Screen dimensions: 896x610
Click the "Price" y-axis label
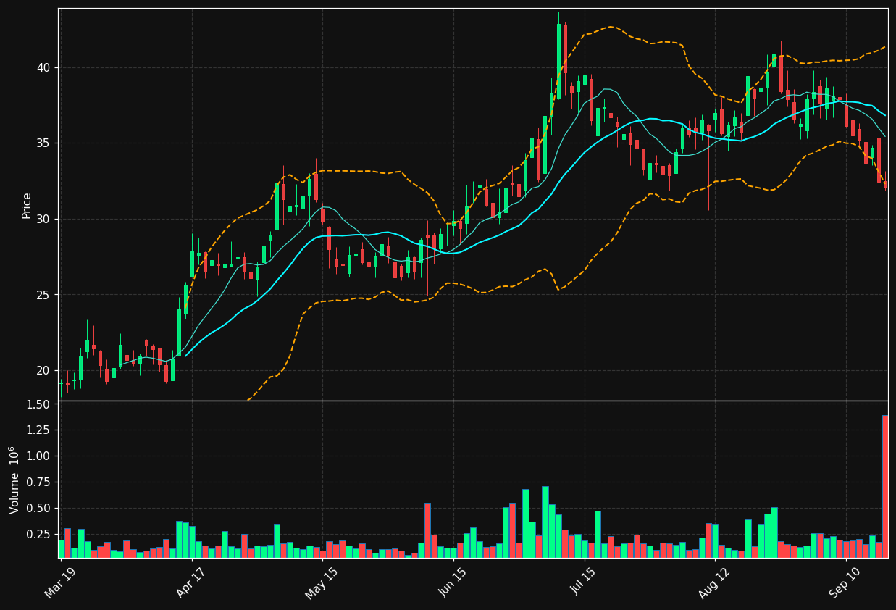[27, 205]
